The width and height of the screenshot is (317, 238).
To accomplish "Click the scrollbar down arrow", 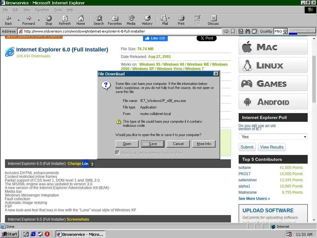I will pos(314,220).
